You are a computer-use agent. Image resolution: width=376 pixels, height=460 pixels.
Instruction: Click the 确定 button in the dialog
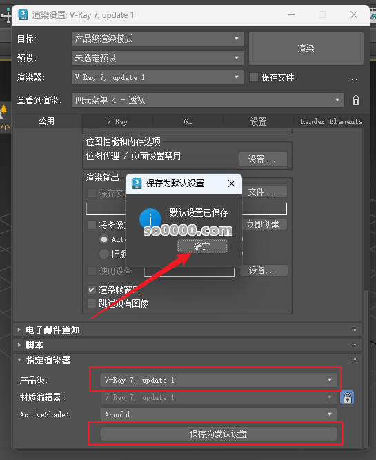(202, 246)
